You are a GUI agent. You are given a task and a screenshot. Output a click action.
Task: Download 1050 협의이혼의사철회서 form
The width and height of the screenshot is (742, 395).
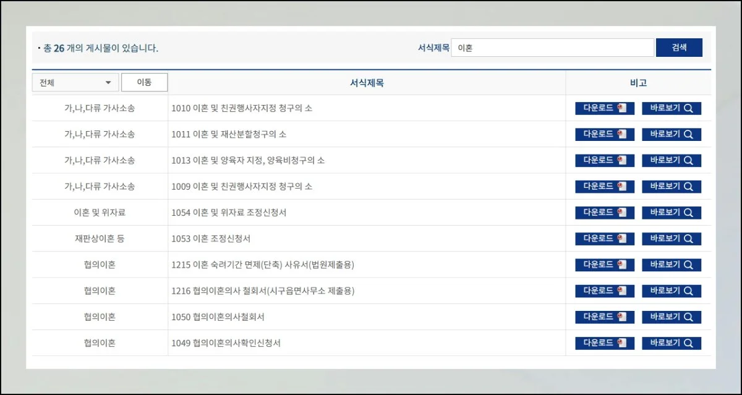(x=605, y=316)
